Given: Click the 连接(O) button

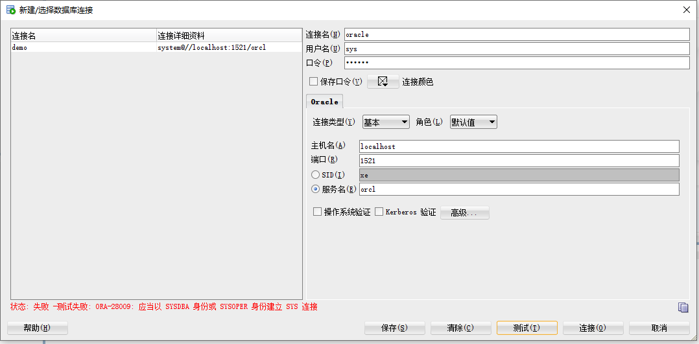Looking at the screenshot, I should tap(593, 328).
